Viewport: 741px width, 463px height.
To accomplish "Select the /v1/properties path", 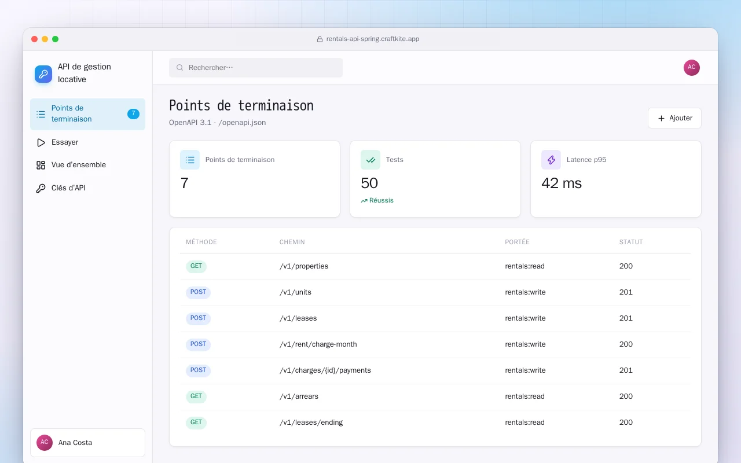I will click(x=304, y=267).
